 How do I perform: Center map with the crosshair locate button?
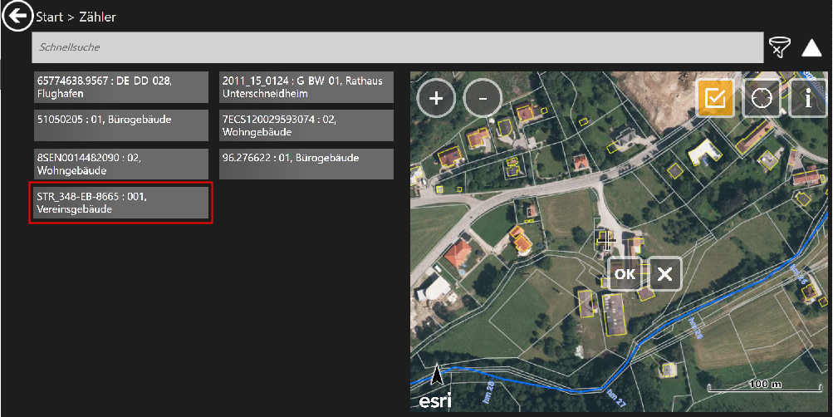coord(761,99)
